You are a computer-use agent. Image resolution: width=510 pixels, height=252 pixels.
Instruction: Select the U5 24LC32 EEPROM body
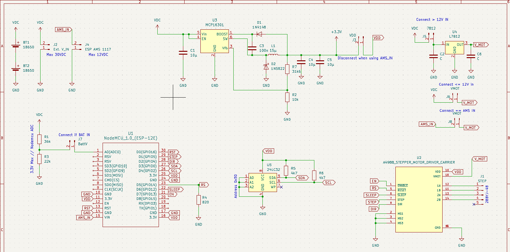pyautogui.click(x=262, y=182)
